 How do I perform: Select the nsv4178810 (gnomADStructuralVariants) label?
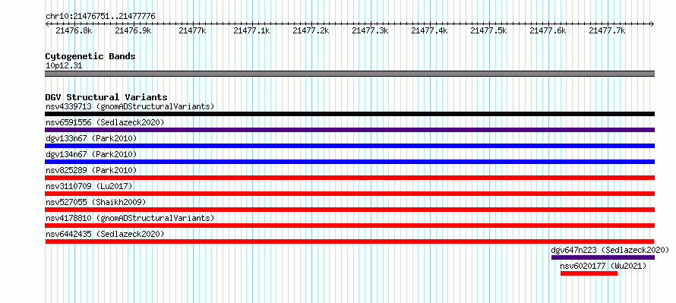(130, 218)
